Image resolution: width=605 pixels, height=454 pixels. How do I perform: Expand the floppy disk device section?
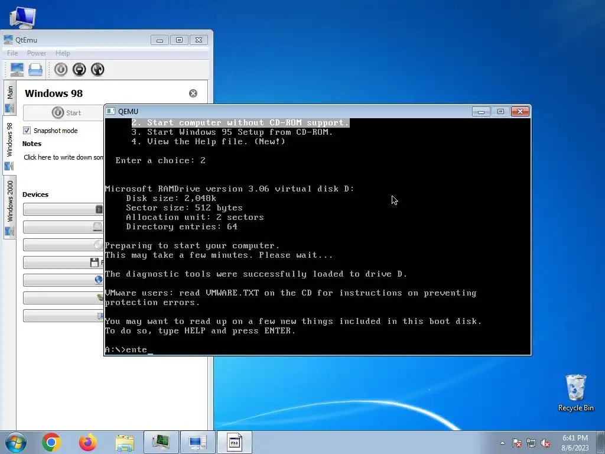click(x=63, y=262)
